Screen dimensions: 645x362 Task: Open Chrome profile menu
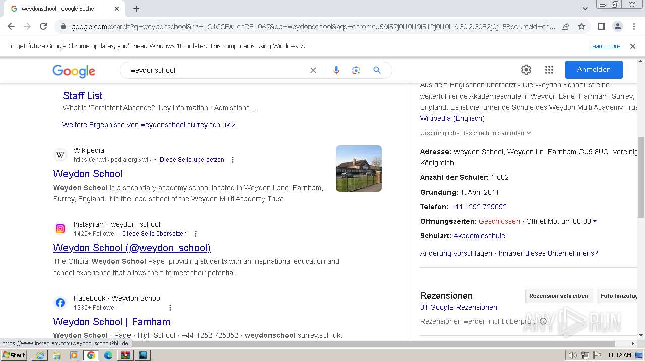617,26
